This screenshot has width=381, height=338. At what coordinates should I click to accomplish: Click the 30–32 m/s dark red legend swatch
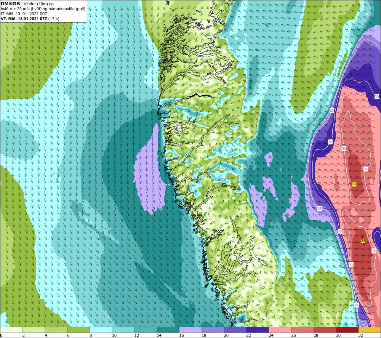click(x=347, y=330)
